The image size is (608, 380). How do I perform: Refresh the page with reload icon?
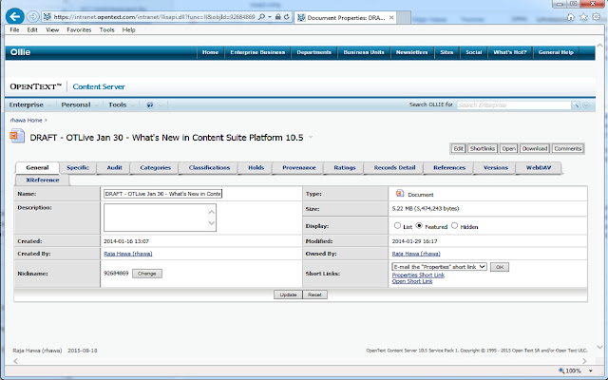(x=287, y=17)
